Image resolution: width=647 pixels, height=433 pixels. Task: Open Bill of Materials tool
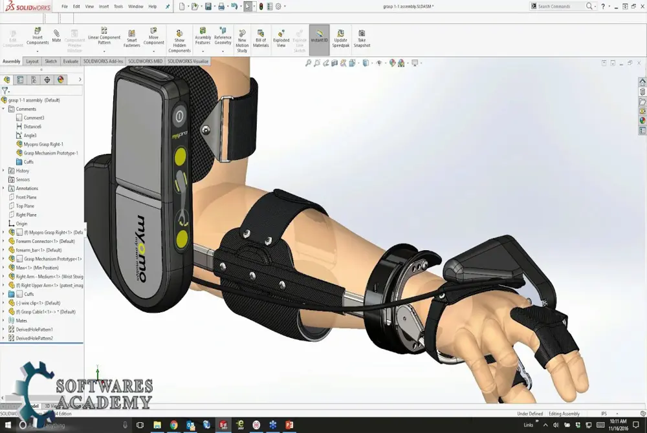coord(261,39)
